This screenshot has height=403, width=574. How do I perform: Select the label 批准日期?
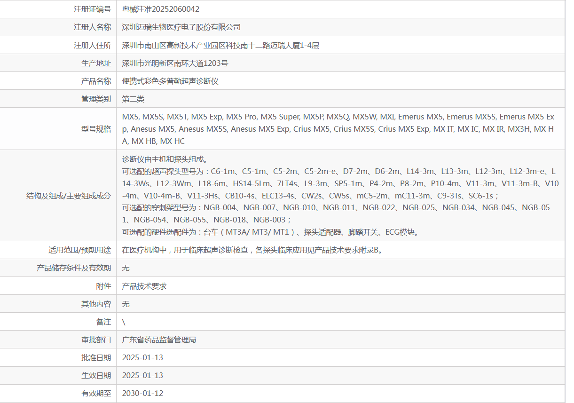(96, 357)
